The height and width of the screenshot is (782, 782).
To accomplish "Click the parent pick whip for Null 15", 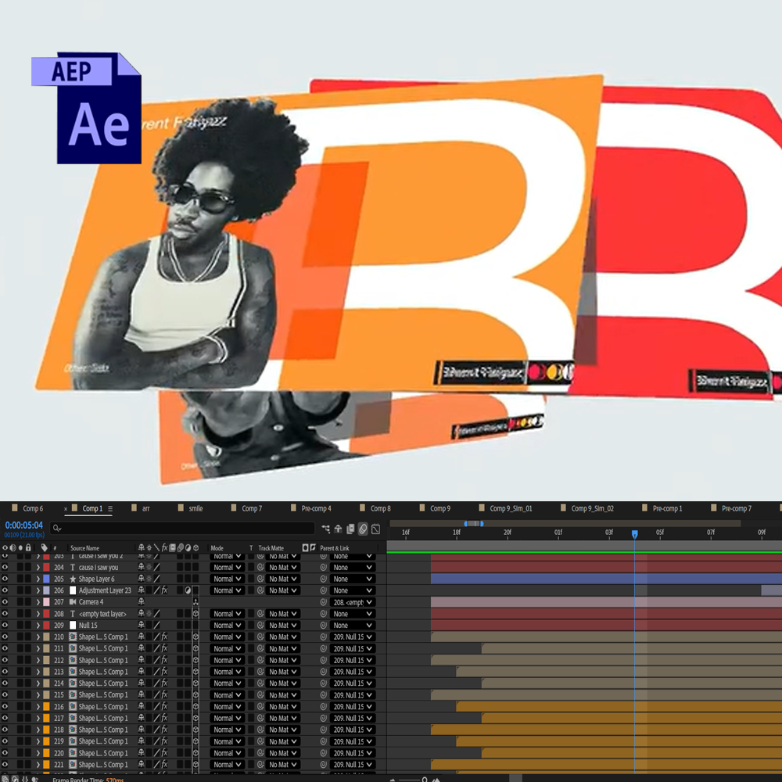I will (x=323, y=626).
